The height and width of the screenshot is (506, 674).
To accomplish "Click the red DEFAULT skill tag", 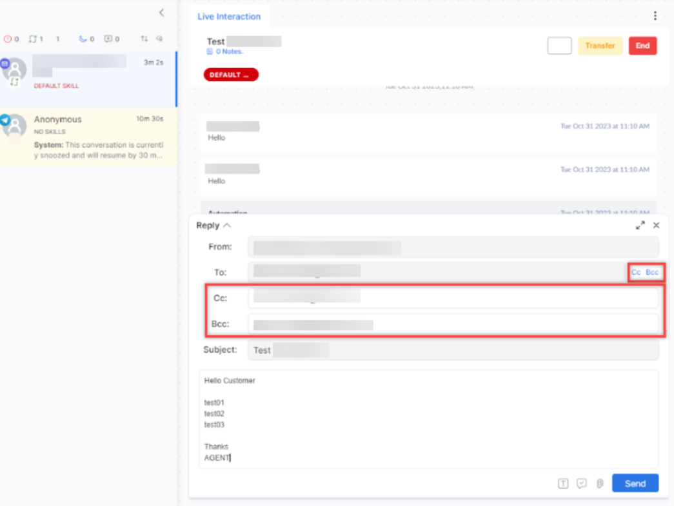I will [x=231, y=75].
